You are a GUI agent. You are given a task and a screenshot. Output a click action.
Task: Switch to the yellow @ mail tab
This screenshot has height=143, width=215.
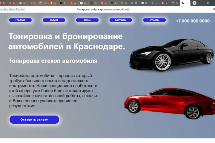32,3
